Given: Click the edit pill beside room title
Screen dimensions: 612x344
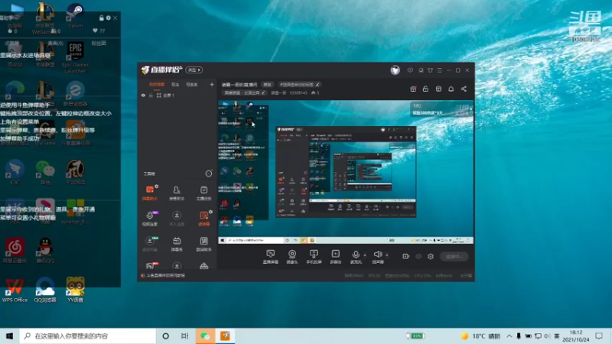Looking at the screenshot, I should point(267,85).
